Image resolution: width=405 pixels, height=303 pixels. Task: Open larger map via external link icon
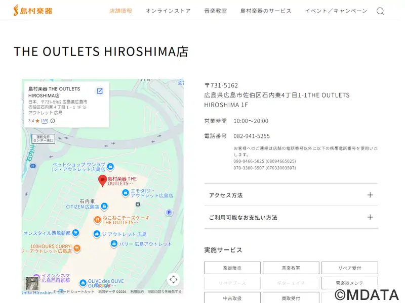100,91
